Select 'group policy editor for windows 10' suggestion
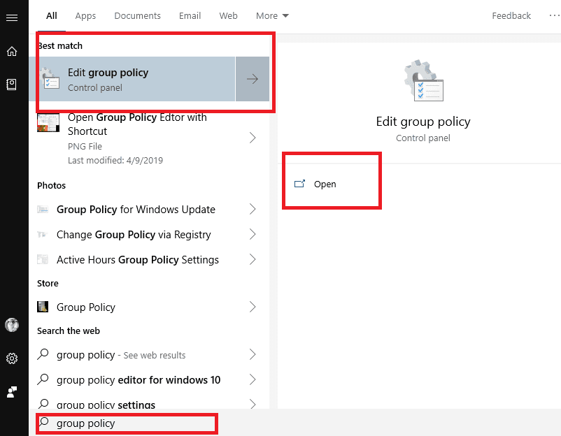561x436 pixels. pos(149,379)
